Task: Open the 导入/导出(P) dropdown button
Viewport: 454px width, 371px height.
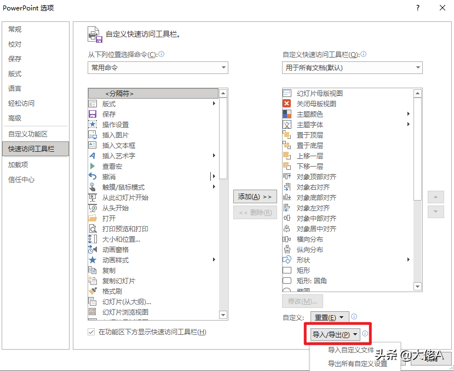Action: (x=335, y=334)
